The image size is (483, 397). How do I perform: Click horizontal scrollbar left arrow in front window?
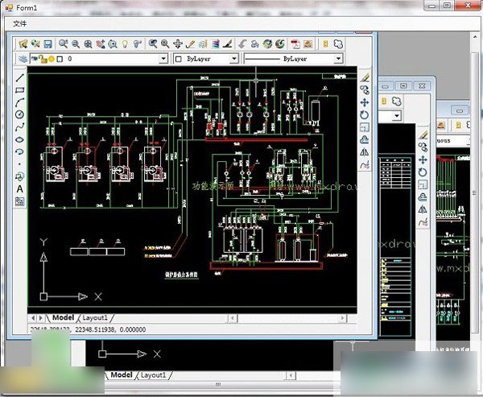coord(233,318)
